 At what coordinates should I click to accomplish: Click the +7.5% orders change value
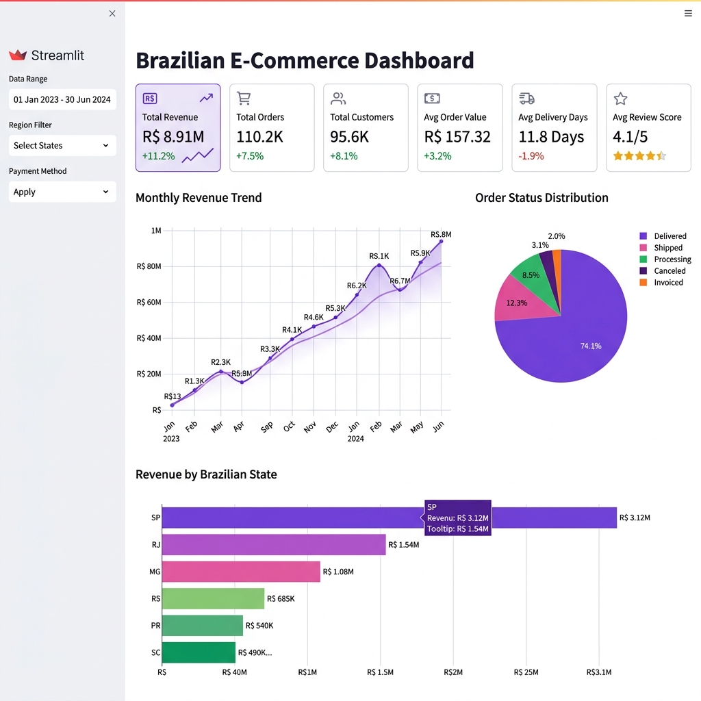[x=249, y=156]
